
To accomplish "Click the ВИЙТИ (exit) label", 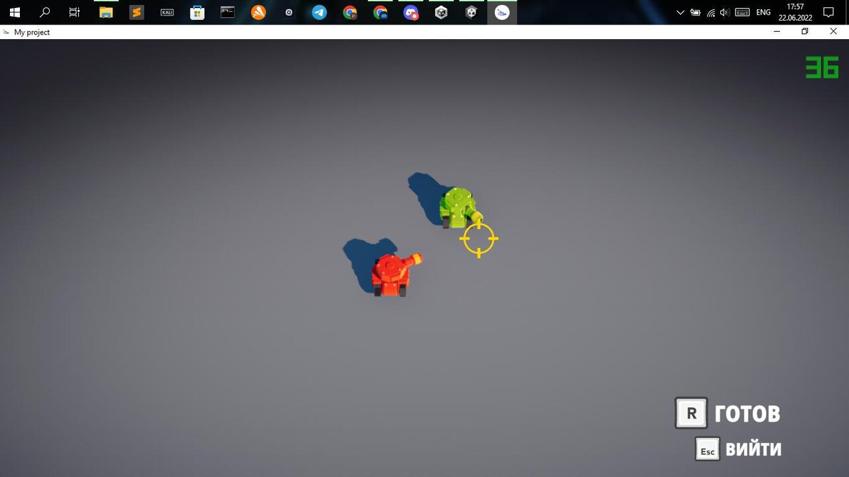I will [753, 449].
